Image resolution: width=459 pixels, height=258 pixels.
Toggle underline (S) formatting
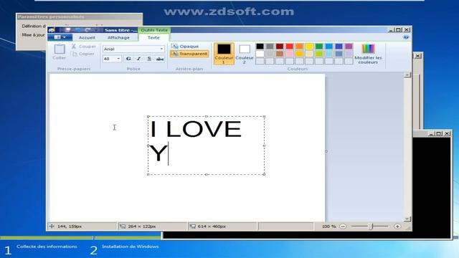[x=149, y=59]
